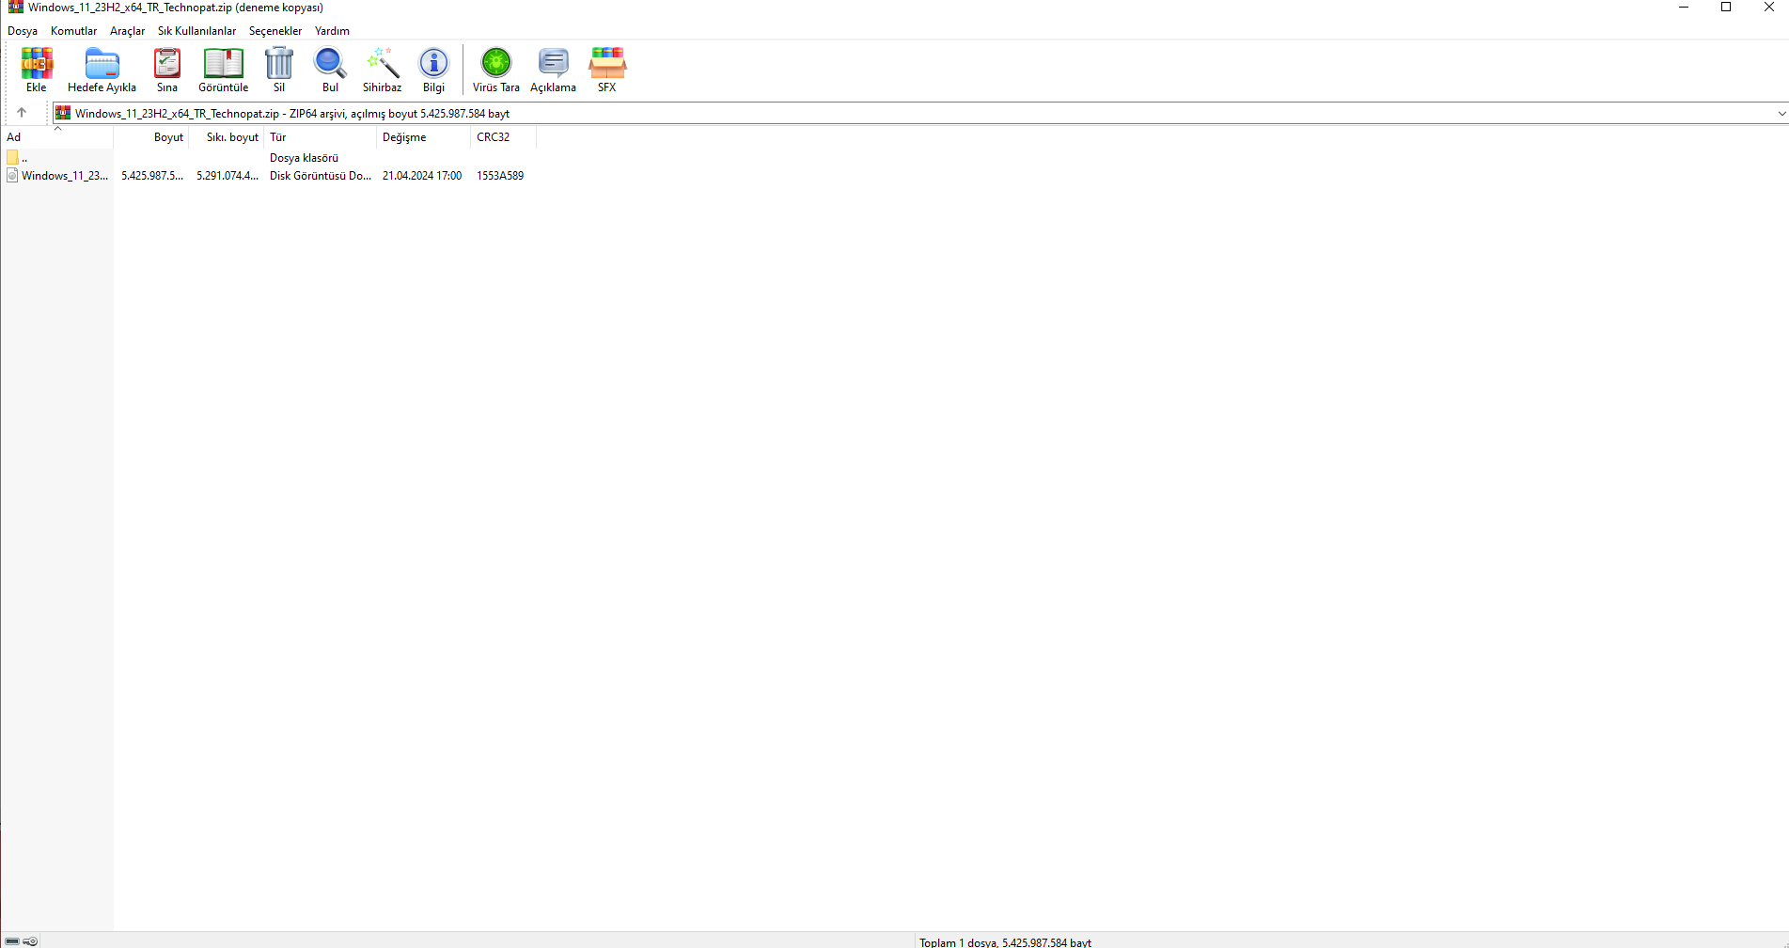Open the Yardım menu
The width and height of the screenshot is (1789, 948).
pyautogui.click(x=332, y=31)
